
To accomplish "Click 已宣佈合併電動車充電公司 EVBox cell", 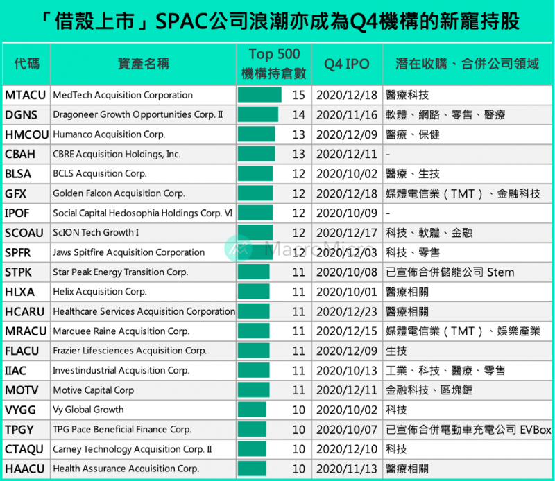I will click(468, 430).
